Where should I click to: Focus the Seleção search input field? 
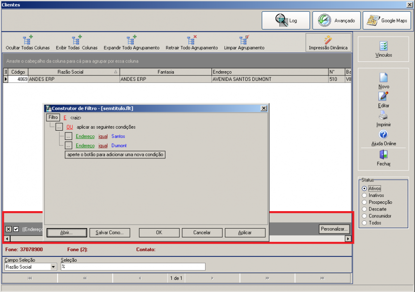pyautogui.click(x=133, y=267)
